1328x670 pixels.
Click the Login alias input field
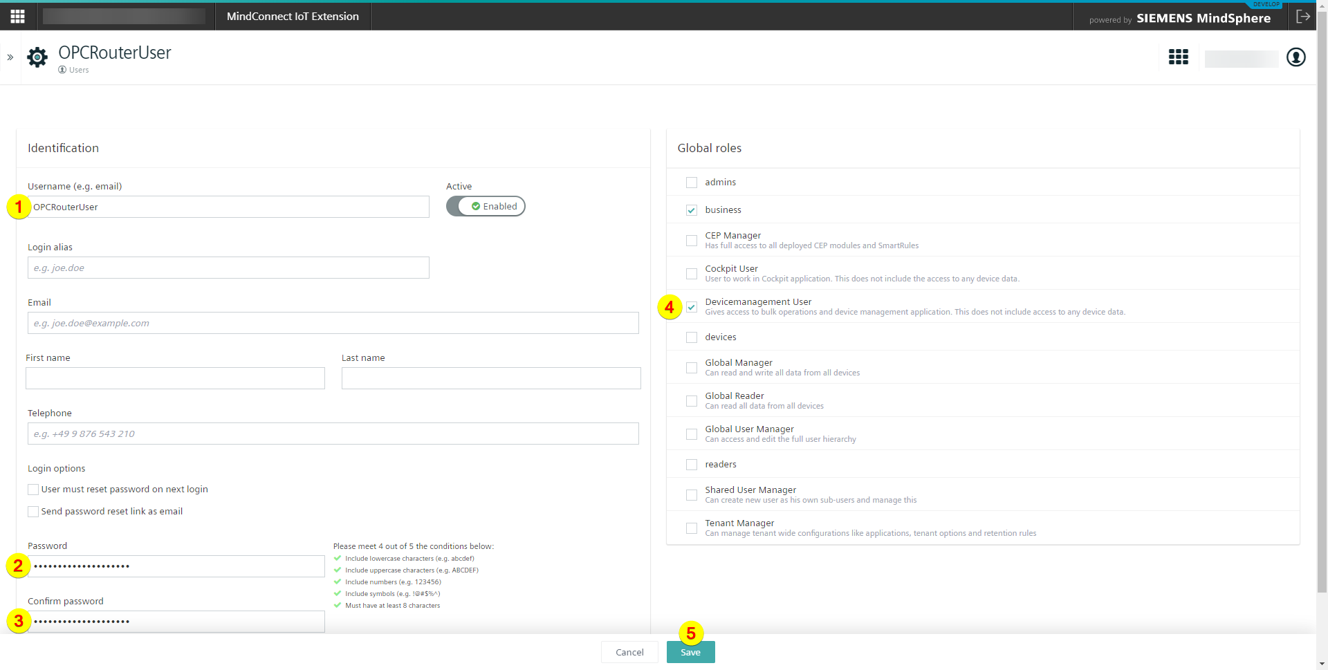pos(228,268)
